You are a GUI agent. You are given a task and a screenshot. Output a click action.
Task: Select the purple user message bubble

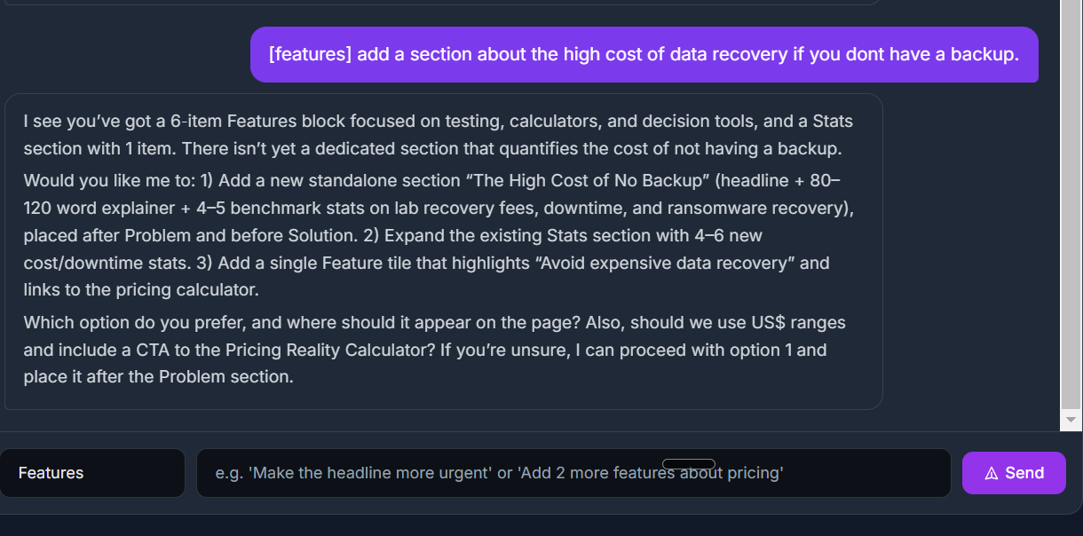click(x=644, y=54)
